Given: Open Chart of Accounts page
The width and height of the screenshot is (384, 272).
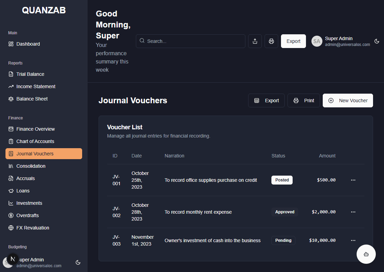Looking at the screenshot, I should pos(44,141).
